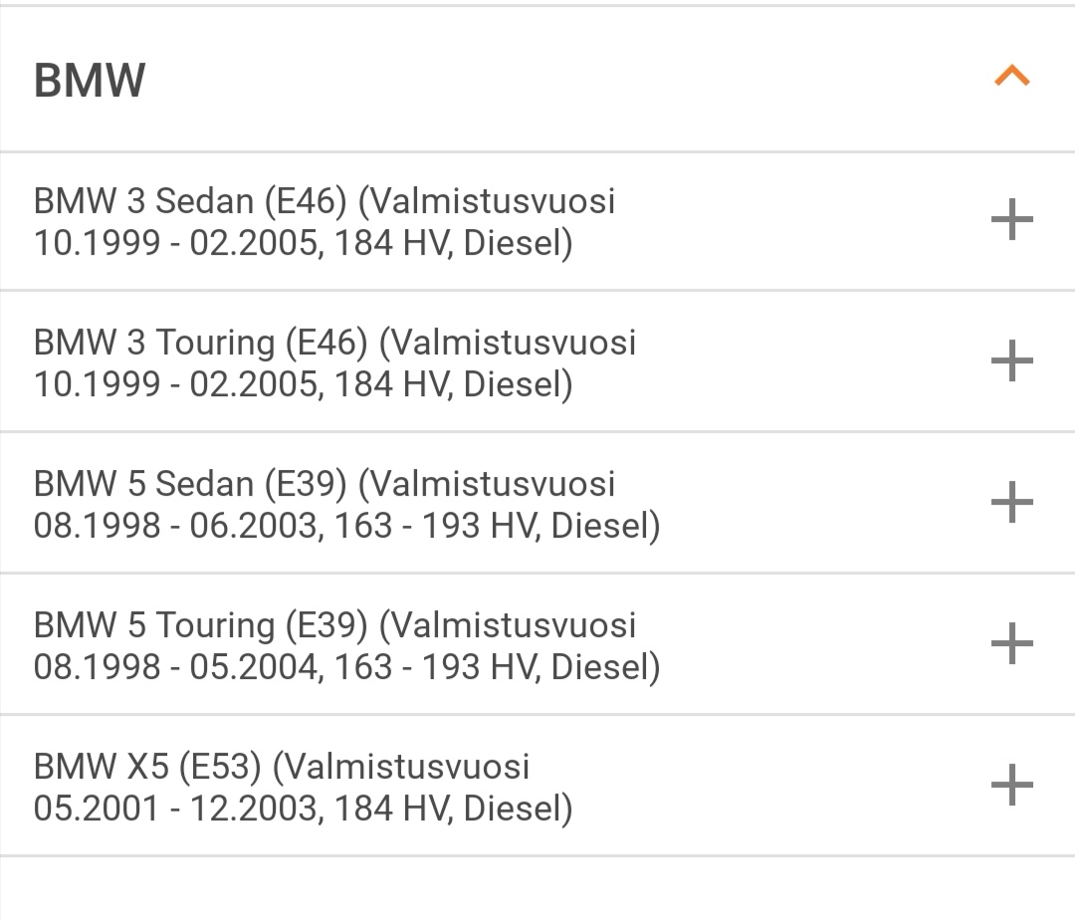Open the BMW X5 (E53) row
Viewport: 1075px width, 920px height.
pyautogui.click(x=537, y=785)
